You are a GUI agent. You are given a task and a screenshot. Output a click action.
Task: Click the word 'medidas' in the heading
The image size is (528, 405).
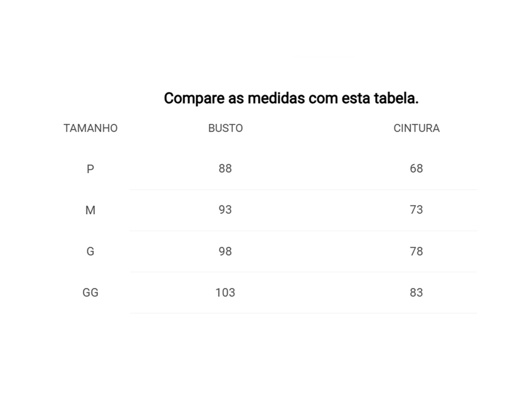(276, 98)
